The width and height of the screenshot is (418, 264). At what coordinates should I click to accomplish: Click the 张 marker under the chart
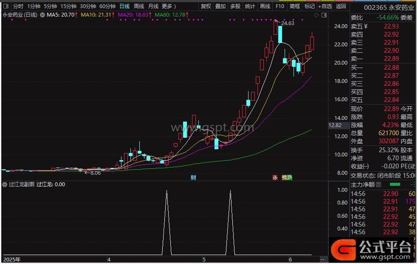click(x=275, y=178)
